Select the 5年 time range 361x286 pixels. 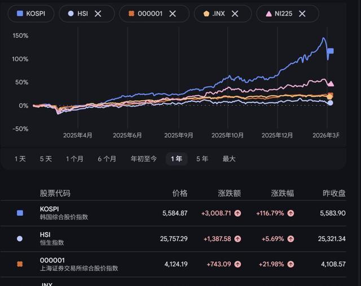[x=202, y=159]
